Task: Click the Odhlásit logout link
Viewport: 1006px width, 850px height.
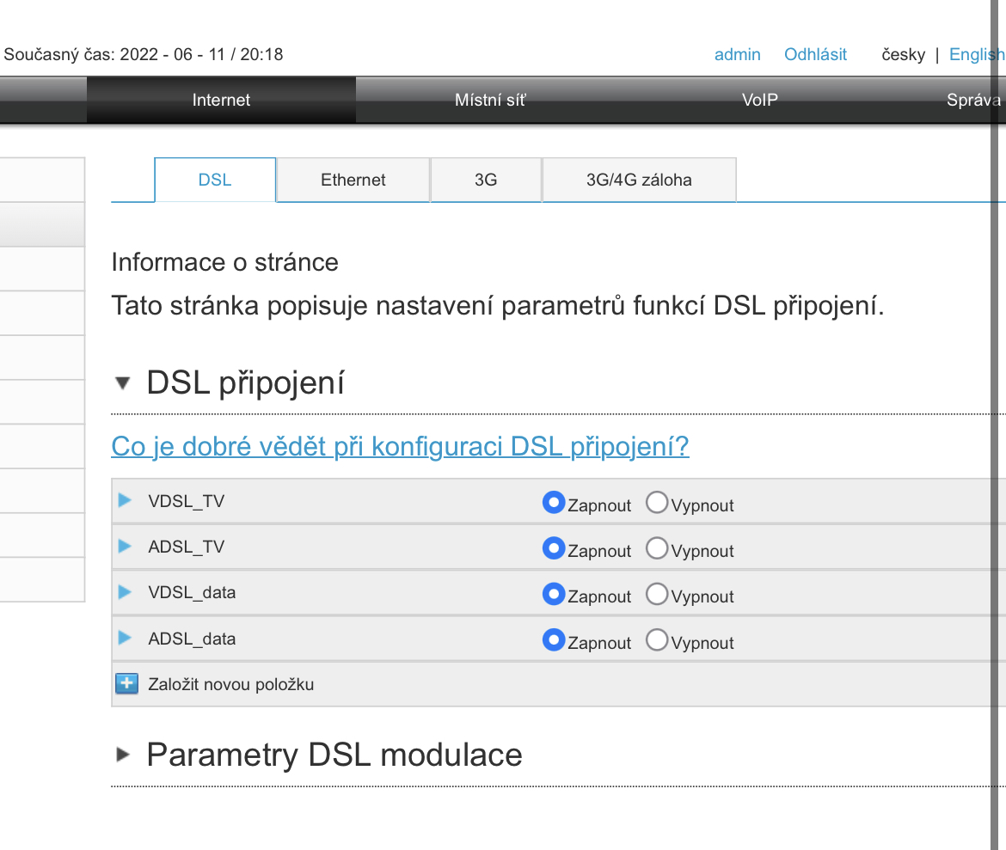Action: (815, 54)
